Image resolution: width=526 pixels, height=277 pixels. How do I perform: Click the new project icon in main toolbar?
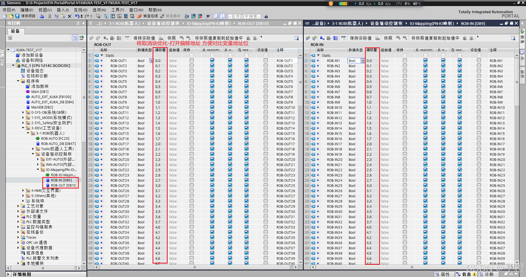click(x=5, y=16)
